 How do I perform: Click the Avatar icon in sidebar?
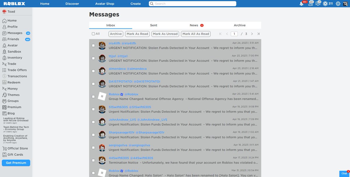click(4, 45)
